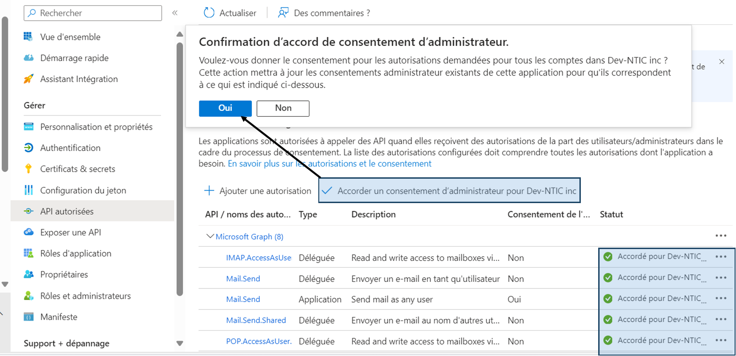Collapse the Microsoft Graph (8) group
The height and width of the screenshot is (356, 736).
(210, 236)
